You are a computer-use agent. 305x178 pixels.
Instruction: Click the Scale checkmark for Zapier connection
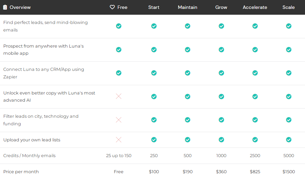(x=289, y=73)
